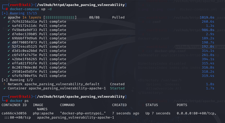The width and height of the screenshot is (225, 123).
Task: Select layer hash f45be8a9df33
Action: (x=25, y=30)
